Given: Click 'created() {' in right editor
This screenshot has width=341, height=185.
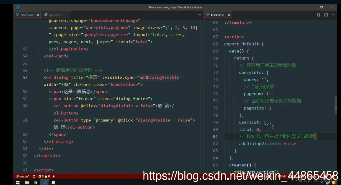Looking at the screenshot, I should (242, 165).
